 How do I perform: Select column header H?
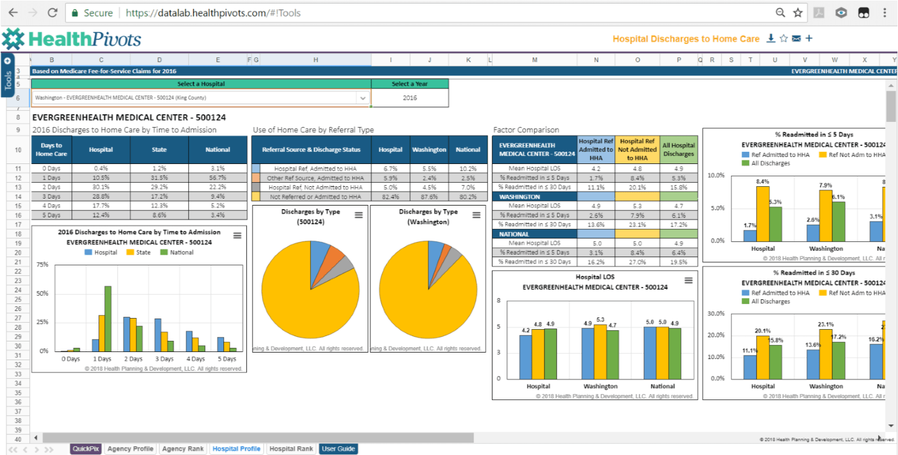pyautogui.click(x=315, y=60)
